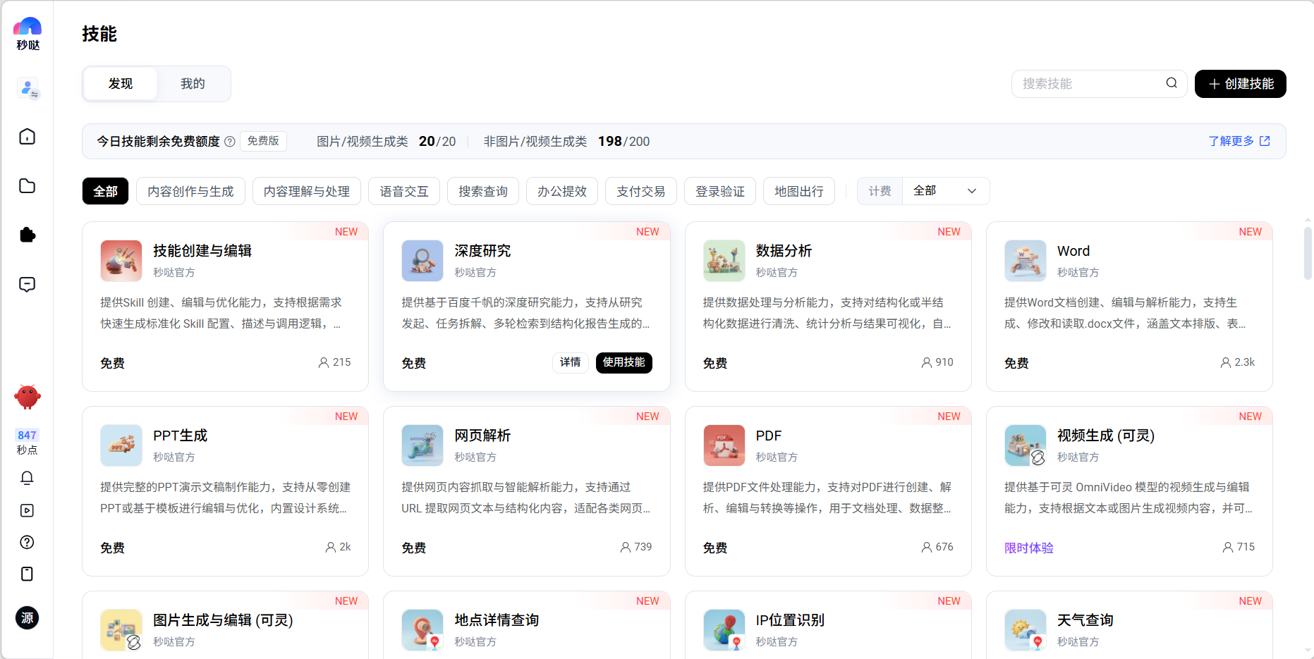Screen dimensions: 1314x659
Task: Click 图片生成与编辑 (可灵) skill icon
Action: (x=121, y=630)
